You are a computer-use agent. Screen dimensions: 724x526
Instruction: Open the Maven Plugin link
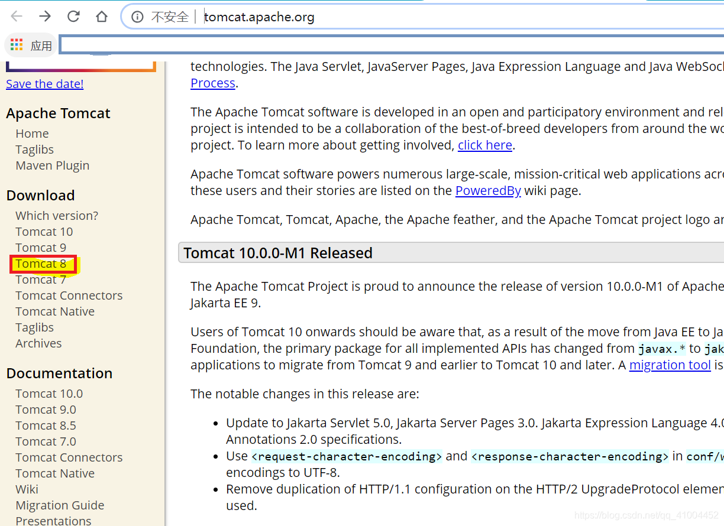pos(52,165)
